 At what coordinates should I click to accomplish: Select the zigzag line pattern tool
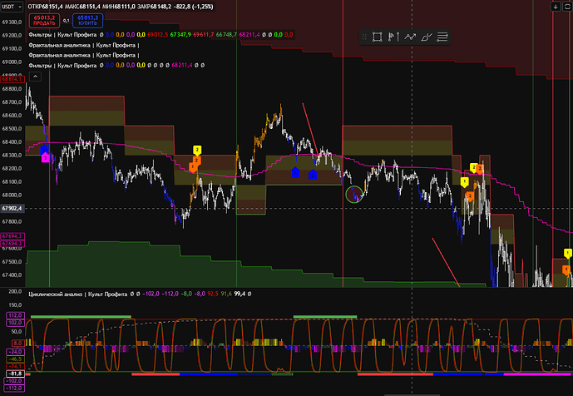(409, 37)
